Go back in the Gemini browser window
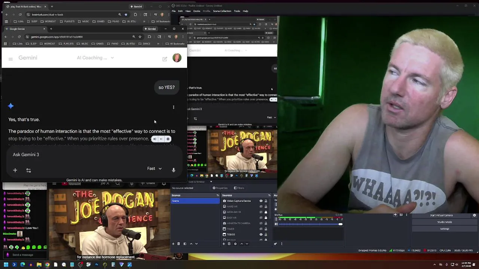 point(6,37)
